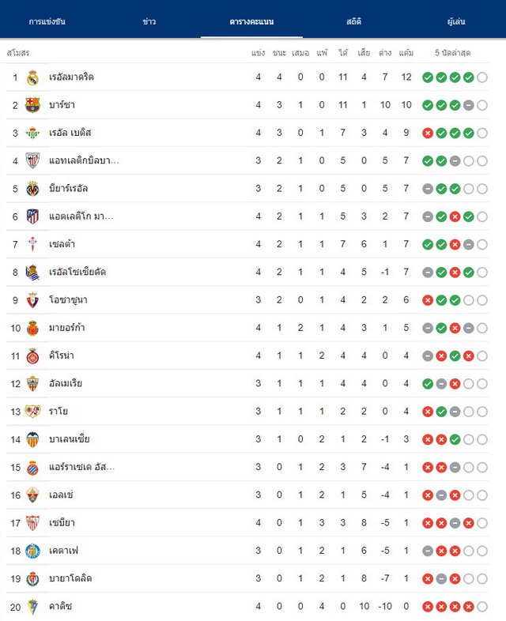Click Barcelona's grey draw result icon
The width and height of the screenshot is (506, 621).
click(468, 105)
